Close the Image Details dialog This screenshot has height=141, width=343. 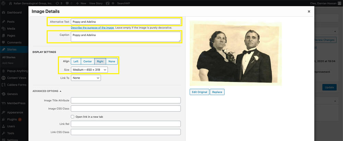click(x=309, y=12)
